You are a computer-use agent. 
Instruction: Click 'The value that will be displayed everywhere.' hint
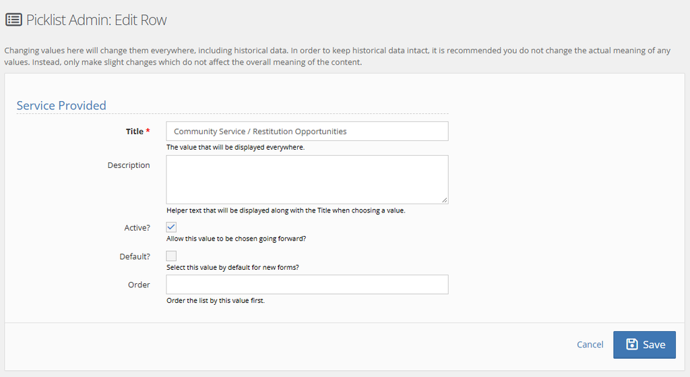coord(235,147)
